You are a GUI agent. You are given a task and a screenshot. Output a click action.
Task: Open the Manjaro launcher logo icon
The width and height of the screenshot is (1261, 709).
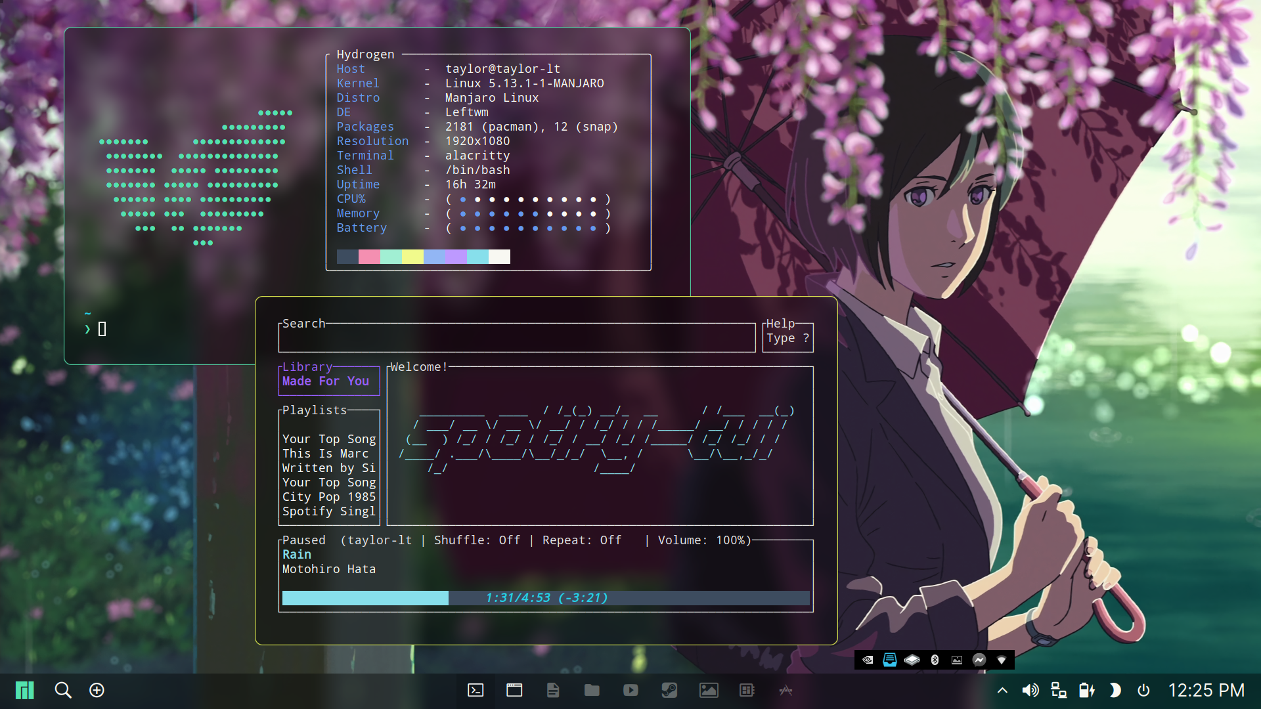pyautogui.click(x=25, y=690)
